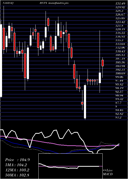This screenshot has width=128, height=179.
Task: Click the NASDAQ exchange label
Action: (x=8, y=3)
